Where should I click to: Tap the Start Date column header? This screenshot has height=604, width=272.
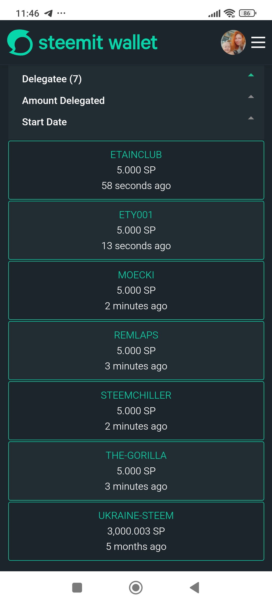point(45,122)
